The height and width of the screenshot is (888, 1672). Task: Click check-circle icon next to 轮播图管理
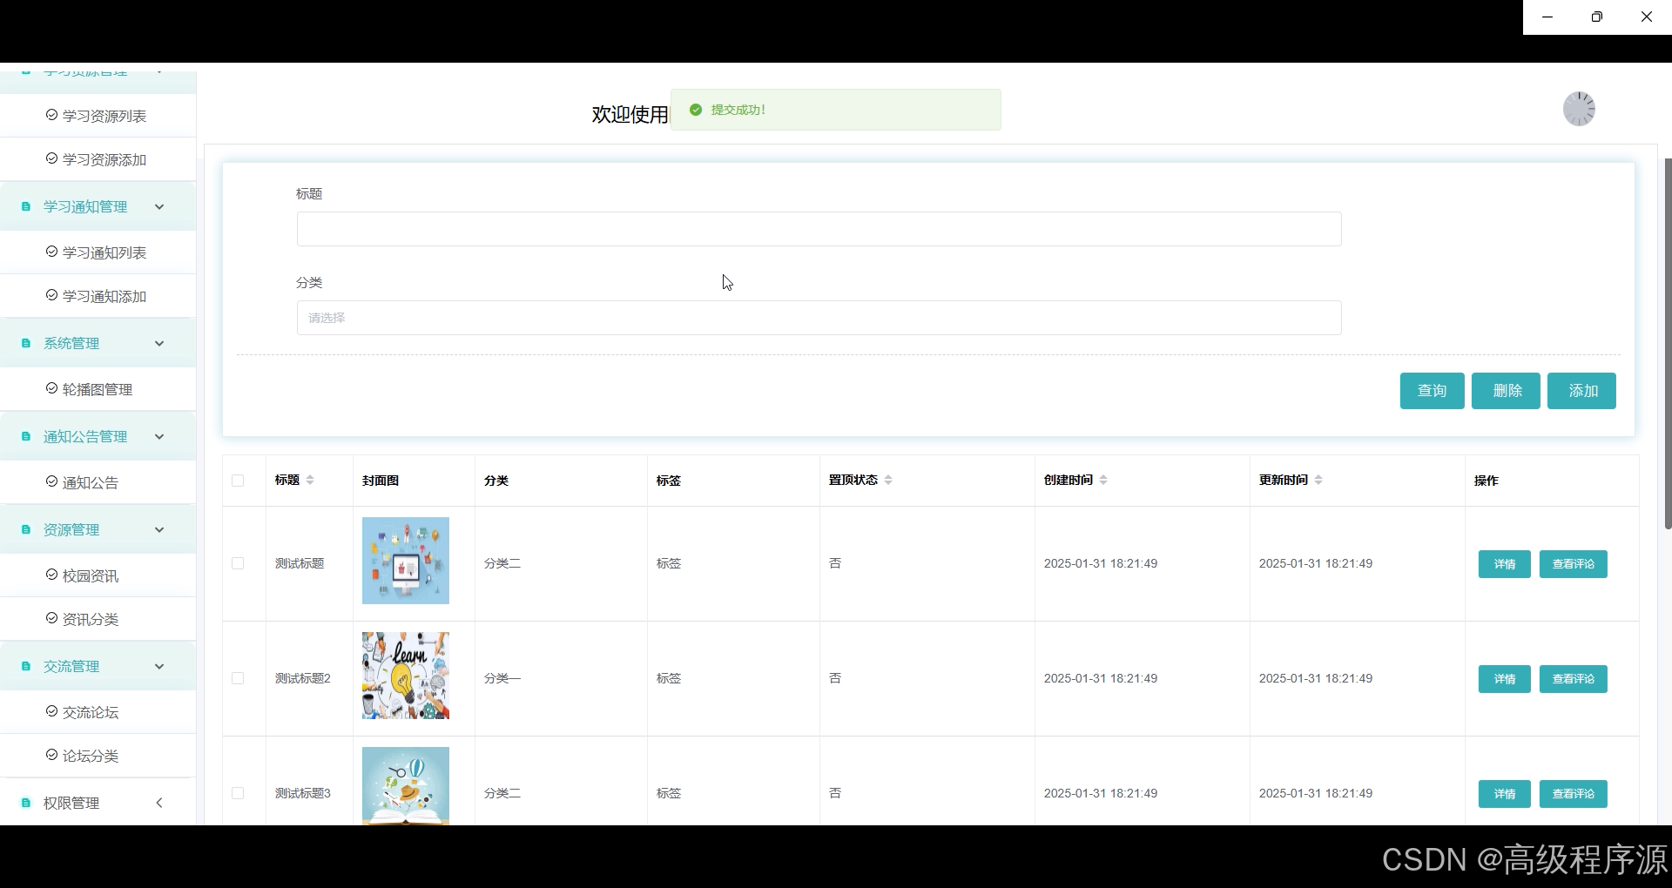click(51, 388)
